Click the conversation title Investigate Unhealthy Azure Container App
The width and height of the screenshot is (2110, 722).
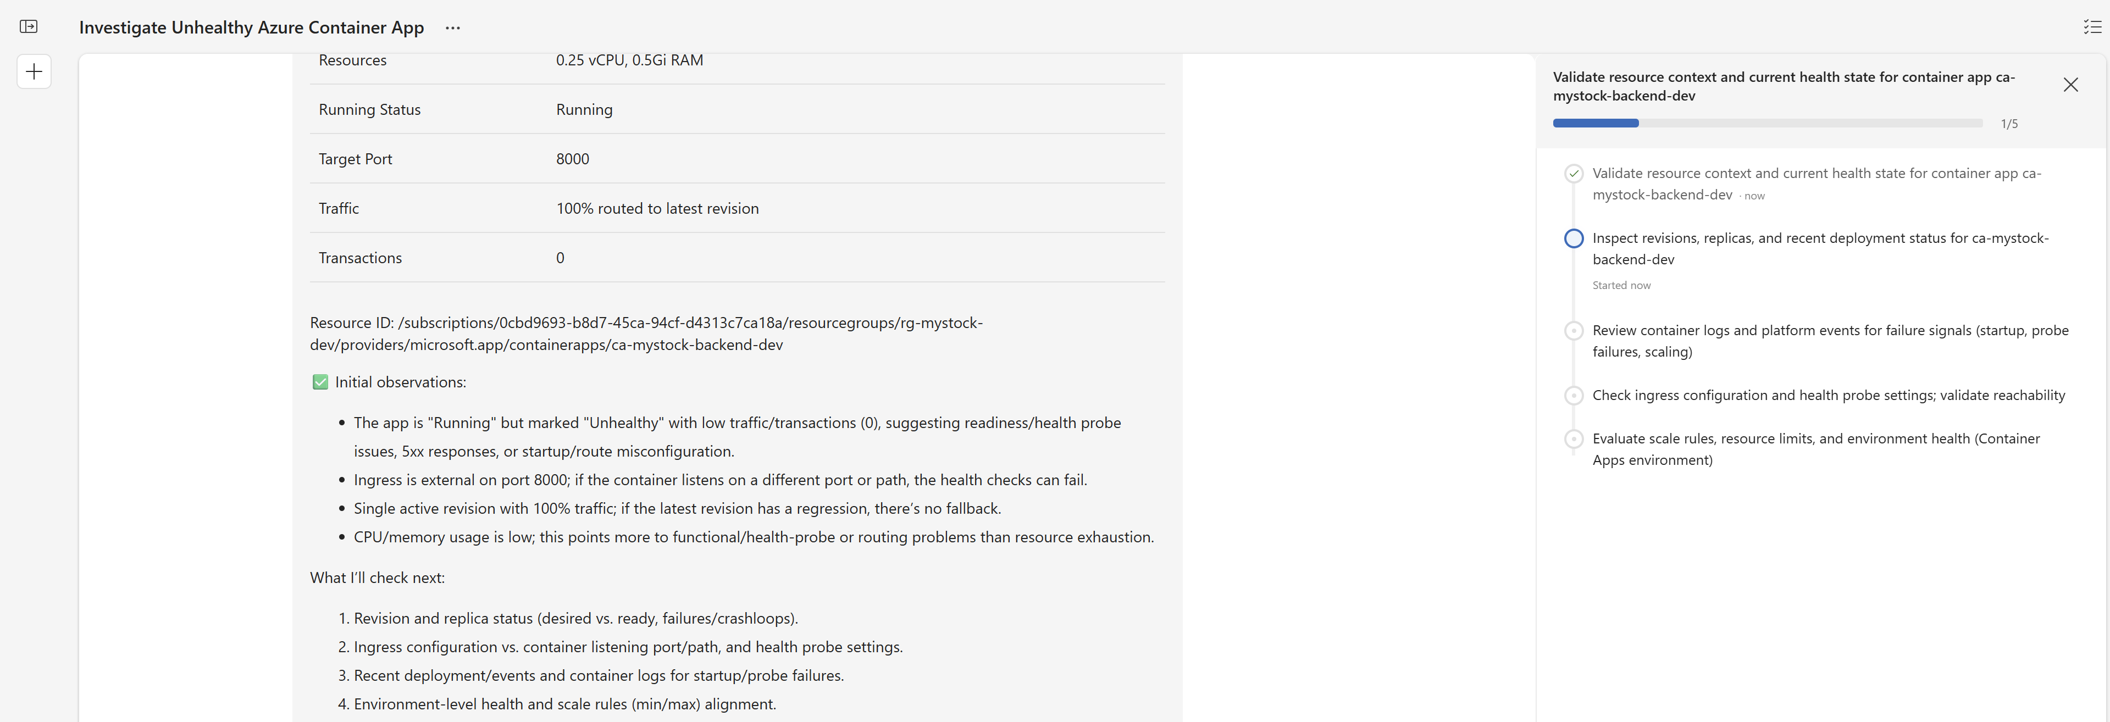(x=252, y=28)
